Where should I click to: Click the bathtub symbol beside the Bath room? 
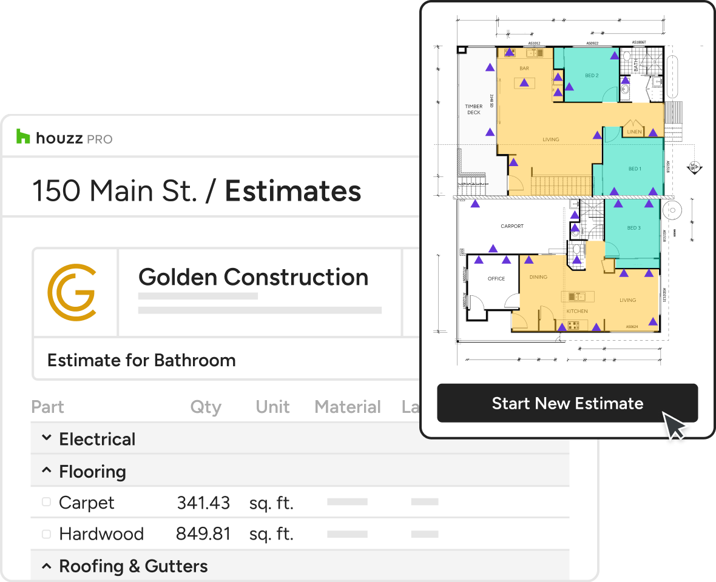point(672,77)
